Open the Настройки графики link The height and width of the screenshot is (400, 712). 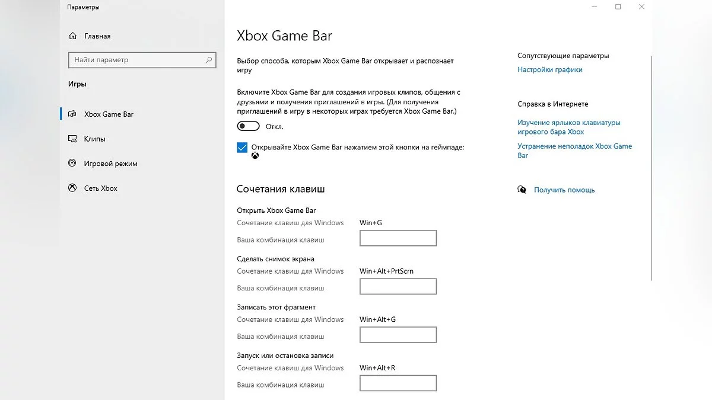click(x=550, y=70)
